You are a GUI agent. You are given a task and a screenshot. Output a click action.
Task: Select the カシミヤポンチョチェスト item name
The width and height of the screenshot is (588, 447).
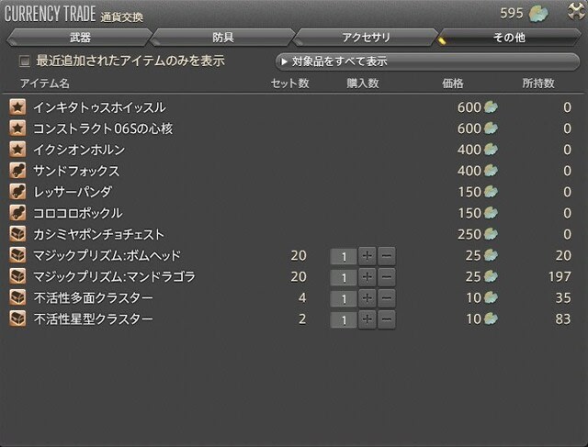click(x=99, y=234)
